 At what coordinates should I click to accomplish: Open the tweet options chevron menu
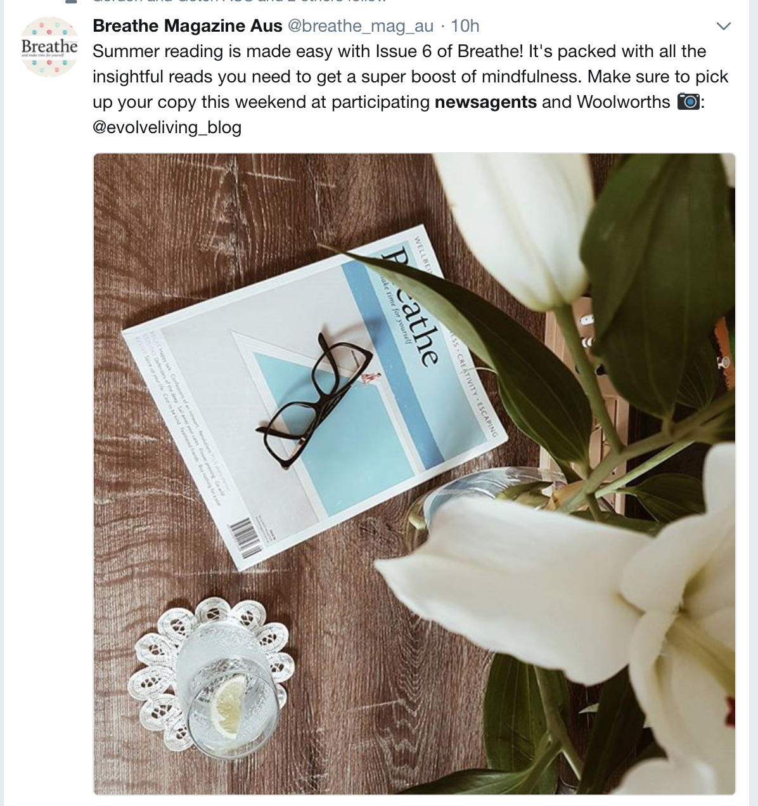pyautogui.click(x=723, y=26)
